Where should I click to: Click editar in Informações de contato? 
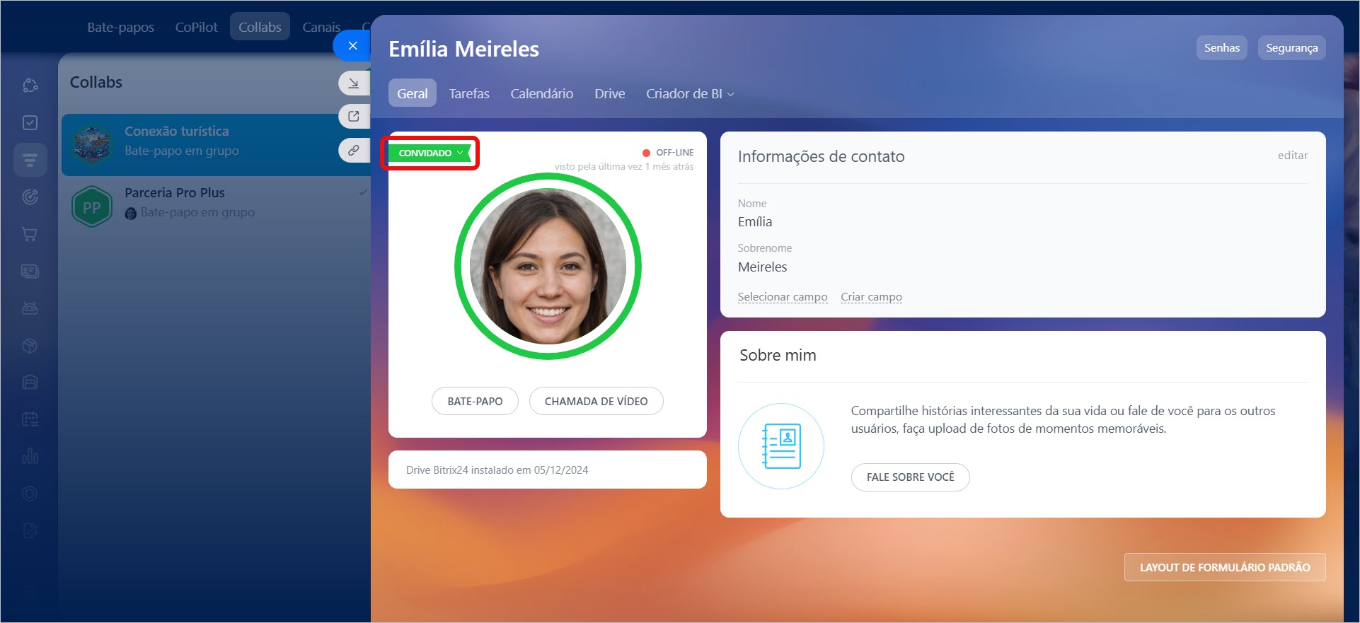[1293, 156]
